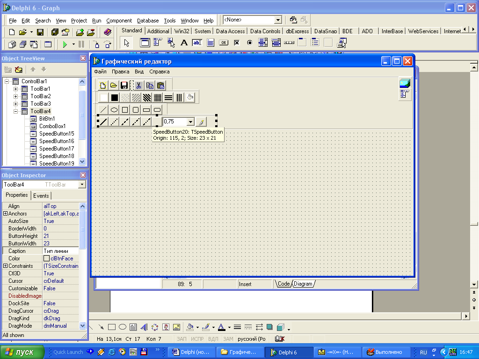The height and width of the screenshot is (359, 479).
Task: Click the Cut scissors button on form
Action: [x=138, y=85]
